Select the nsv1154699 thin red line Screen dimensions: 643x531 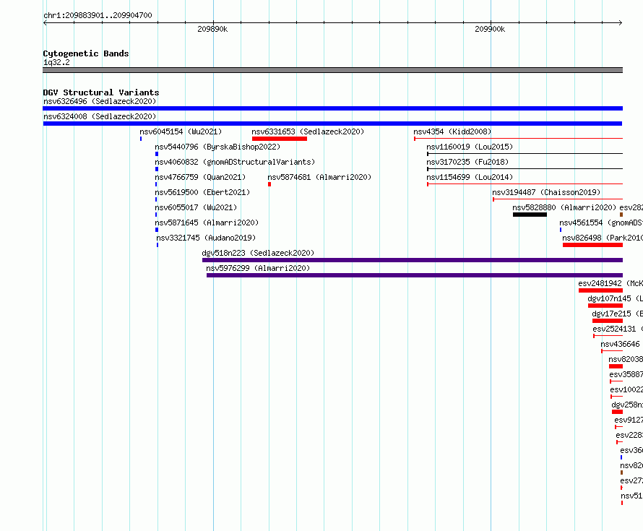click(x=525, y=184)
